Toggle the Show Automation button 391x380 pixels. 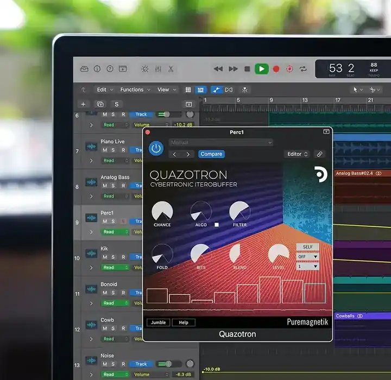click(x=217, y=90)
